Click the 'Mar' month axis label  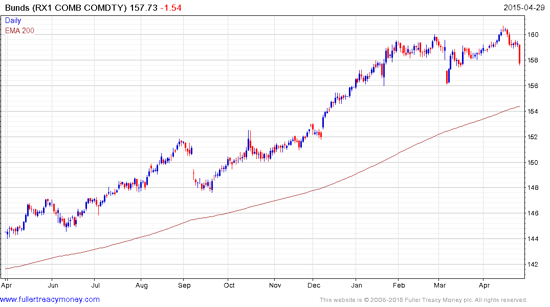coord(439,285)
